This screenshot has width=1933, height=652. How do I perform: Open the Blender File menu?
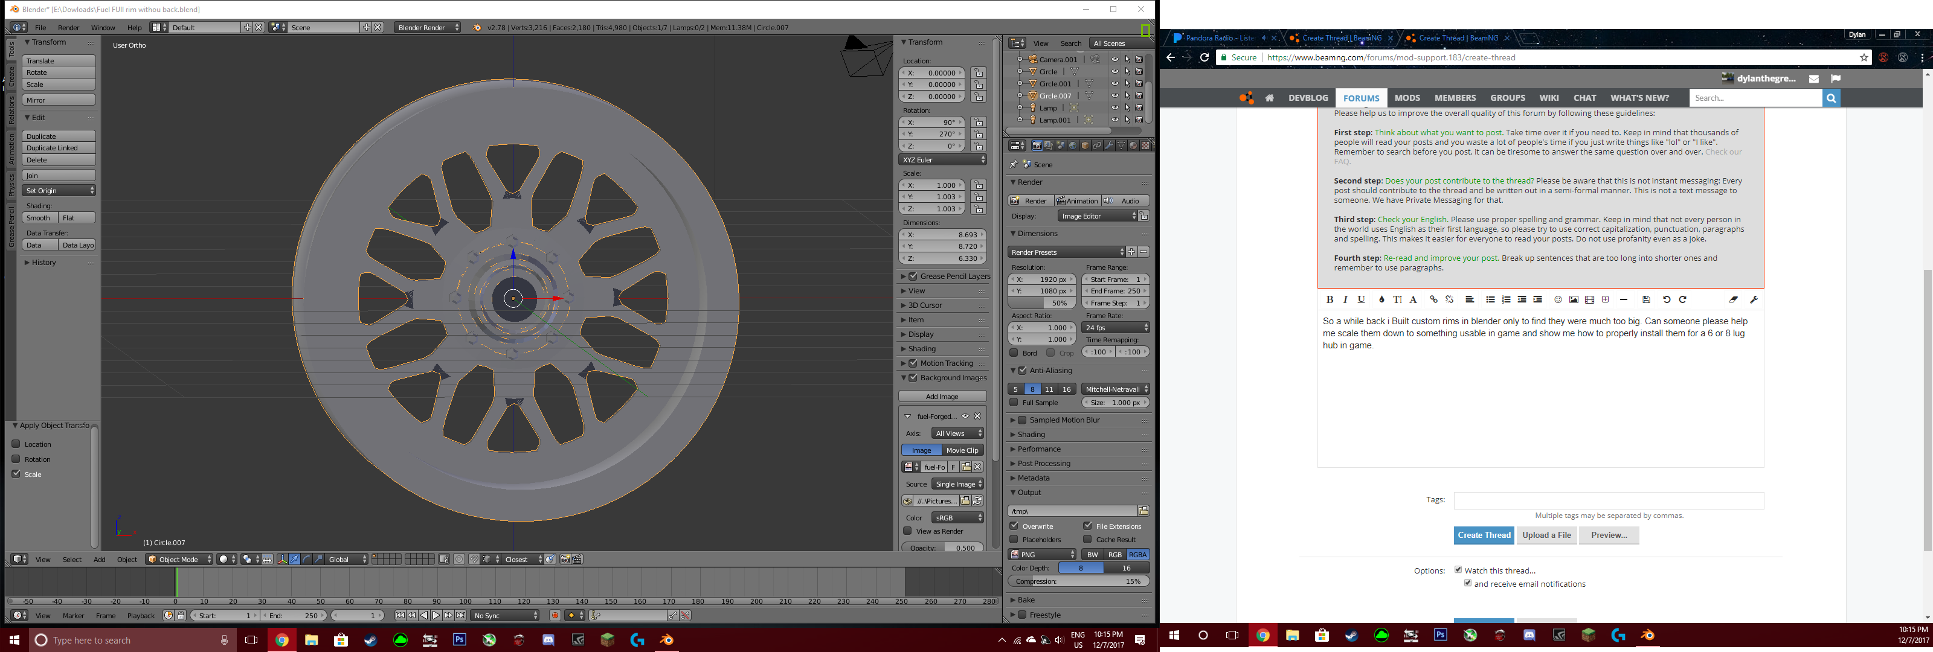tap(40, 28)
